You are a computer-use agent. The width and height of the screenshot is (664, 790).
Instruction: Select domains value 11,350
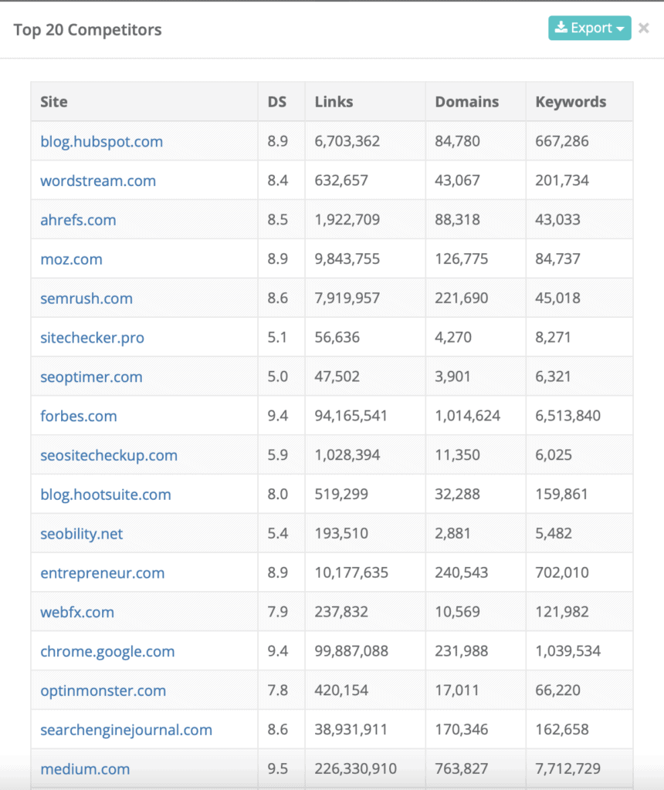pos(457,455)
